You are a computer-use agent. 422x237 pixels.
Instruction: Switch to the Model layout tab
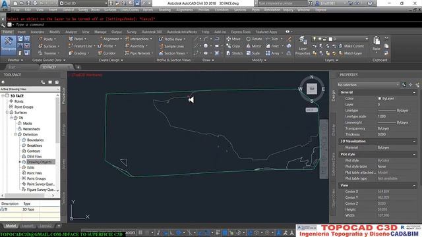(x=11, y=226)
